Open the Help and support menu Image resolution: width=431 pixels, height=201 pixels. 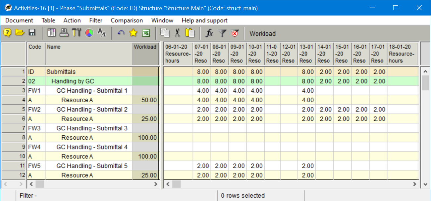[x=204, y=20]
